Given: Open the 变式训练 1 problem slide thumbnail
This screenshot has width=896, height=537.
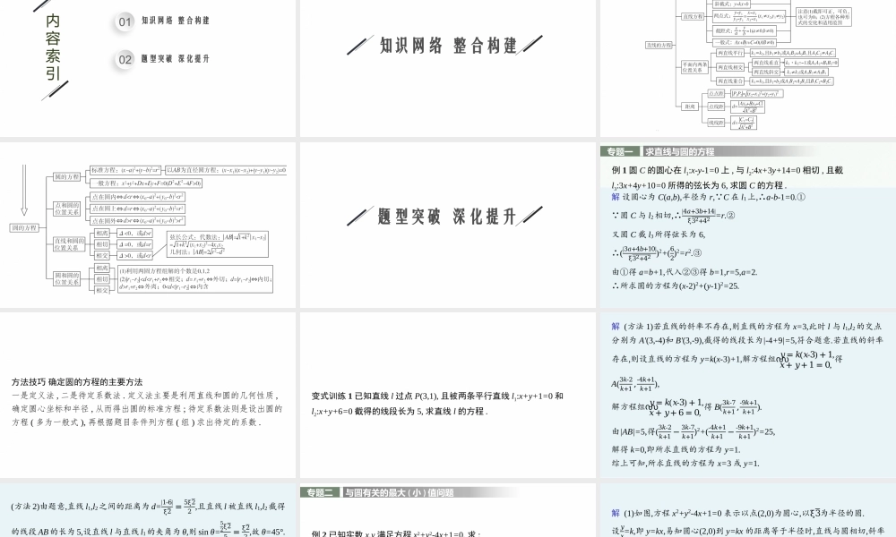Looking at the screenshot, I should point(447,395).
